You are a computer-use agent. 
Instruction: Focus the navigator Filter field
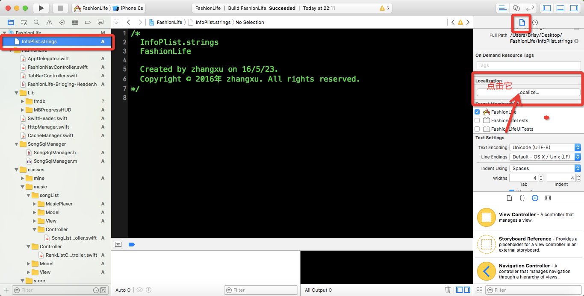coord(59,290)
